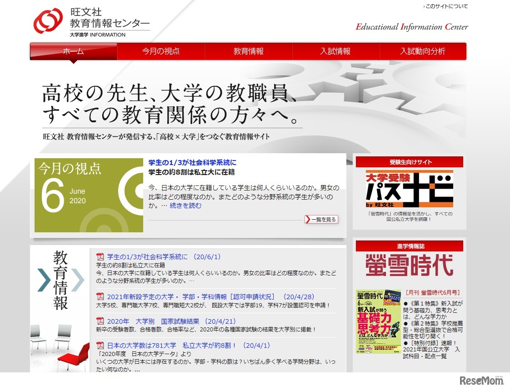The width and height of the screenshot is (510, 391).
Task: Click the 受験生向けサイト red header
Action: 409,162
